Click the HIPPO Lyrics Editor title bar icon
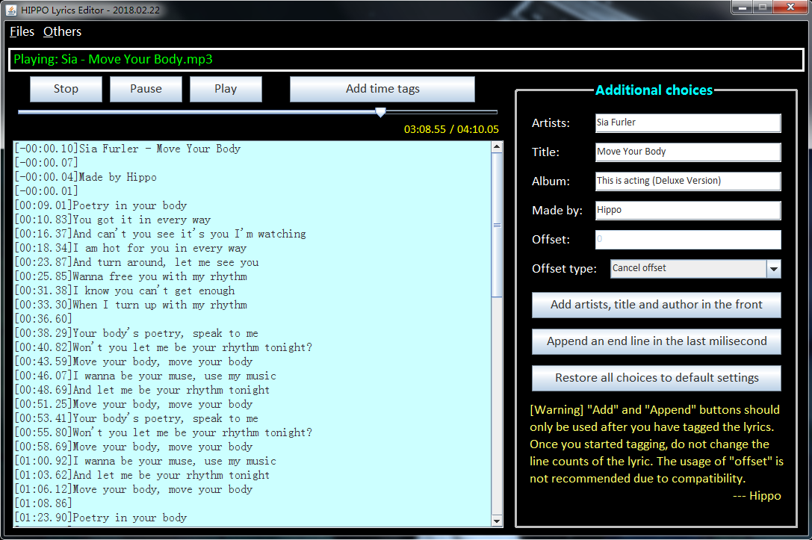Screen dimensions: 812x540 tap(11, 10)
